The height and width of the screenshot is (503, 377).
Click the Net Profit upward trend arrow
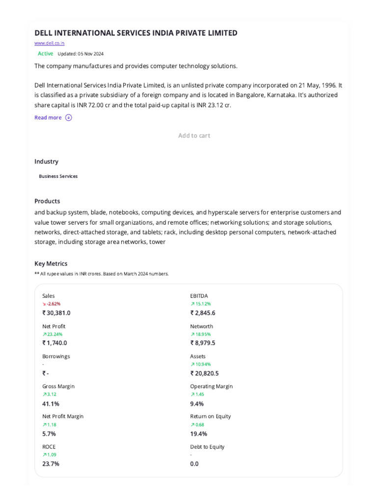[44, 335]
